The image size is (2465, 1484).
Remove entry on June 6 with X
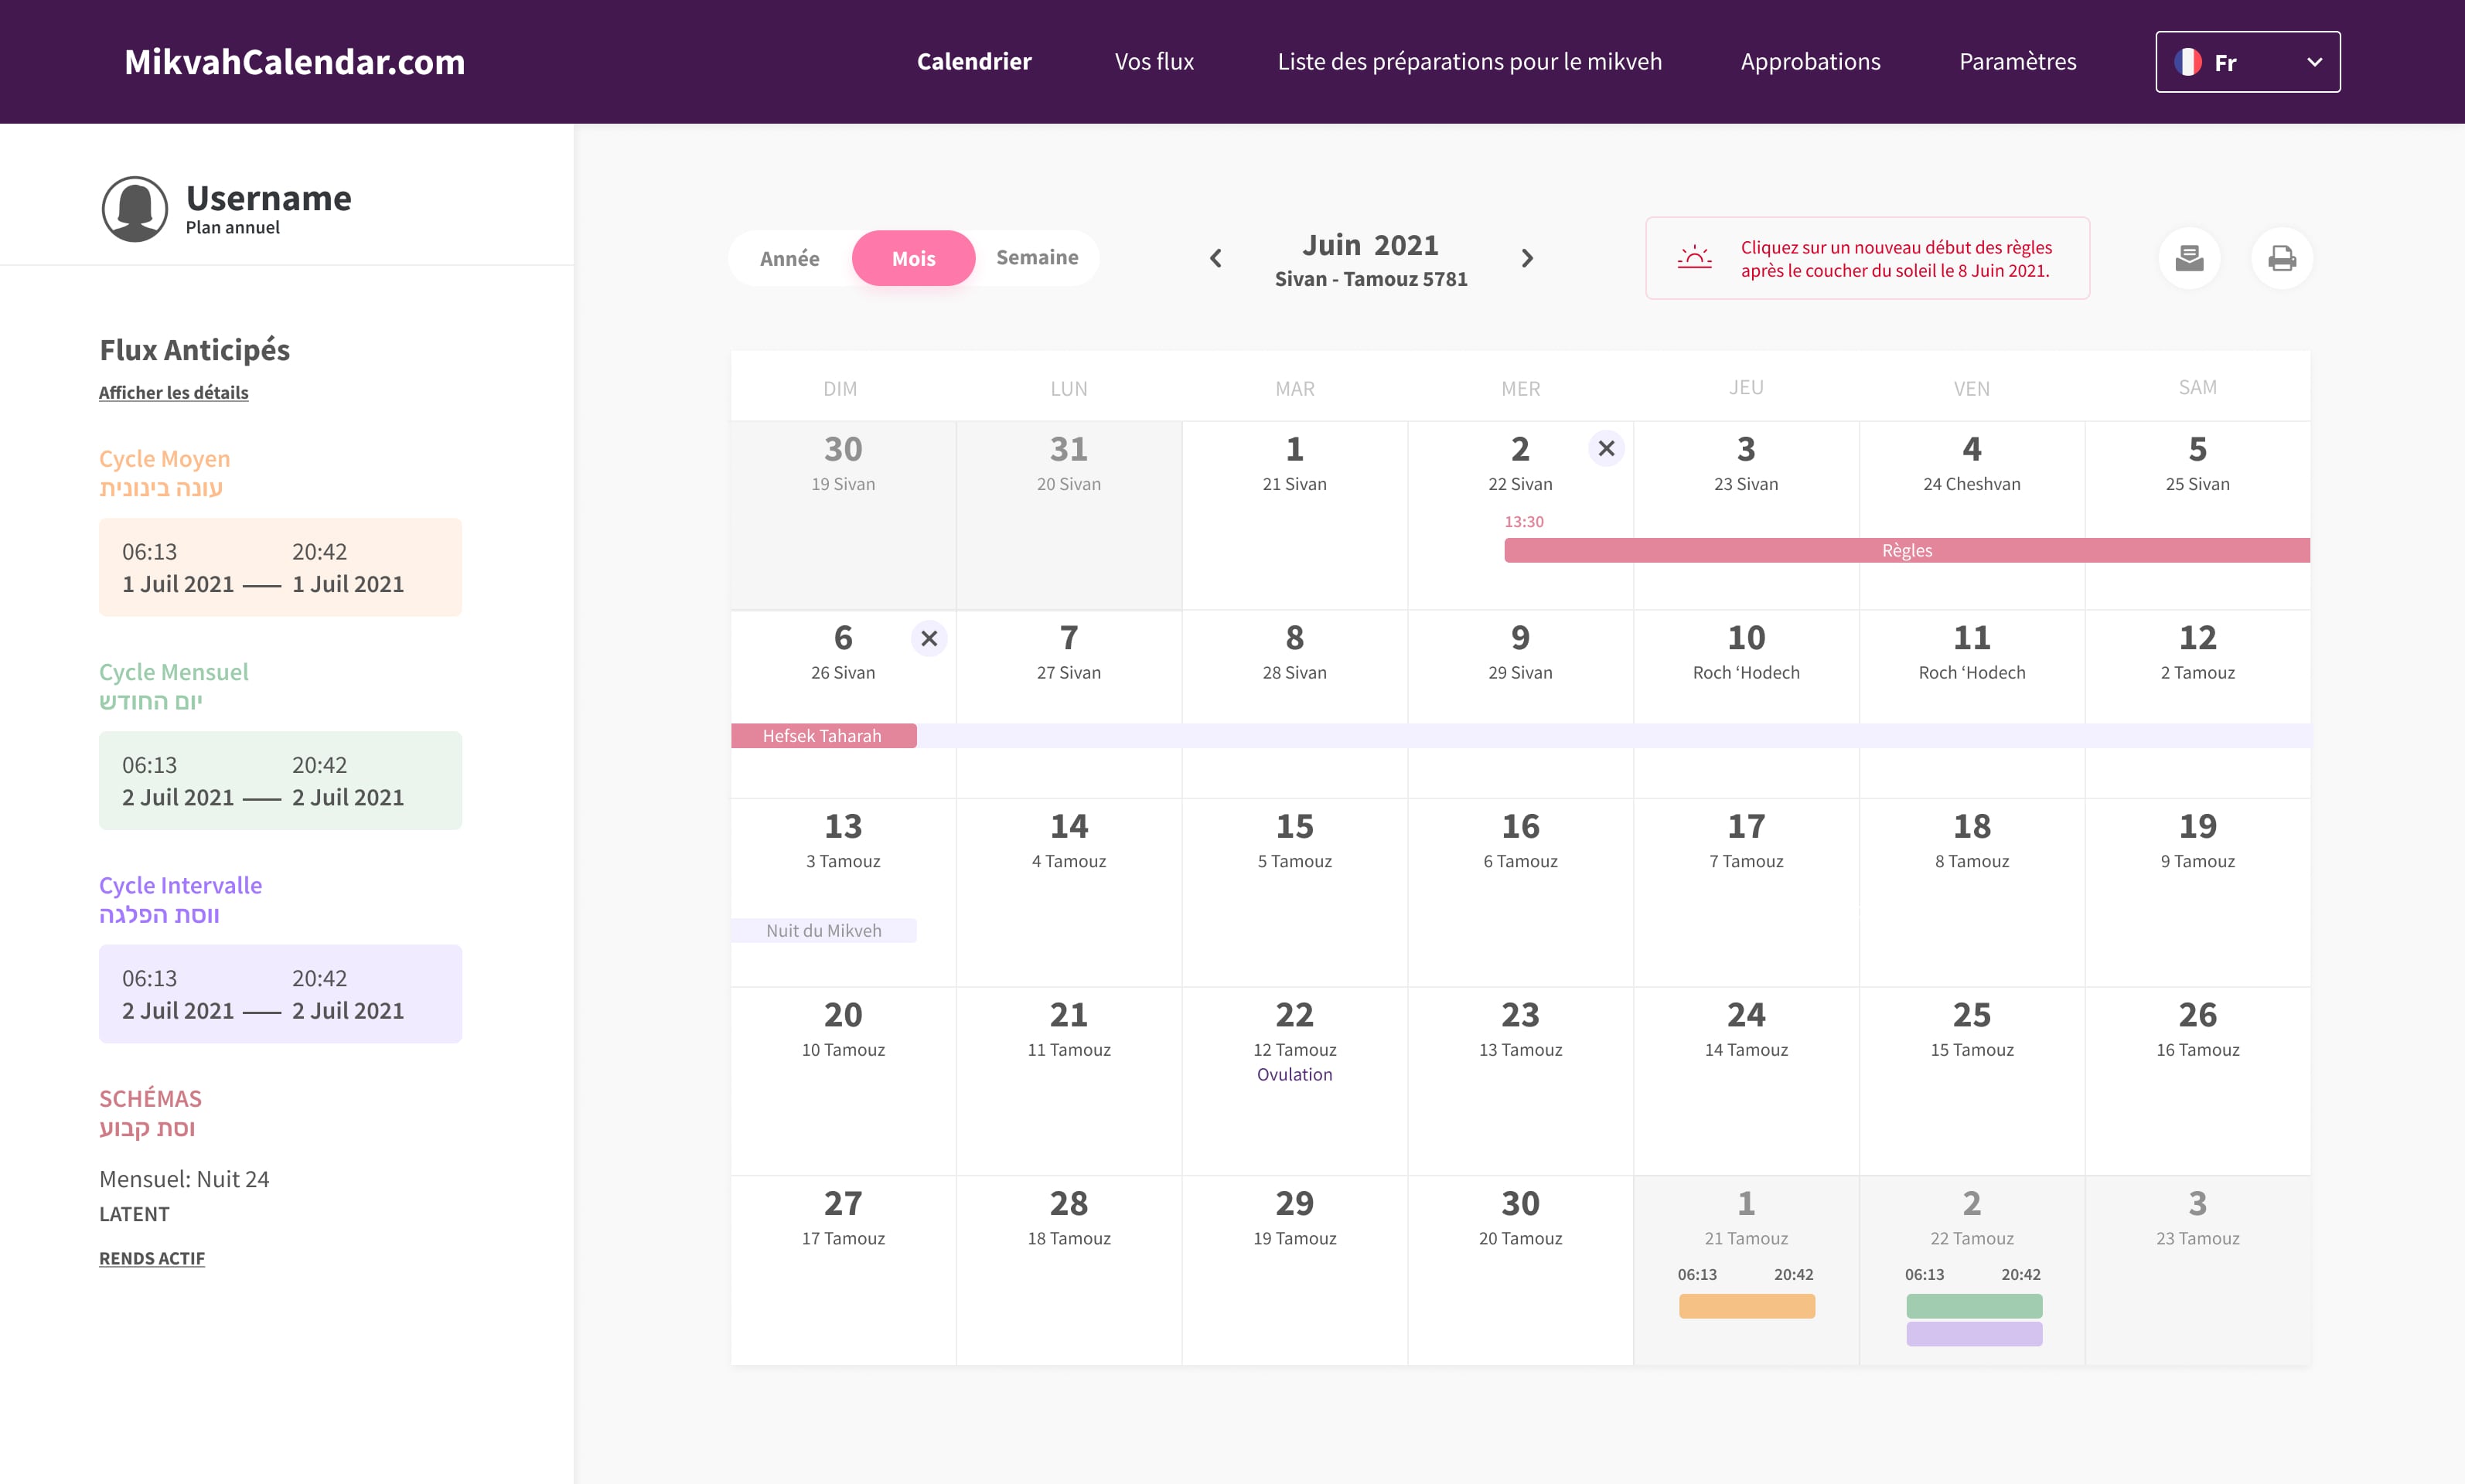point(929,638)
